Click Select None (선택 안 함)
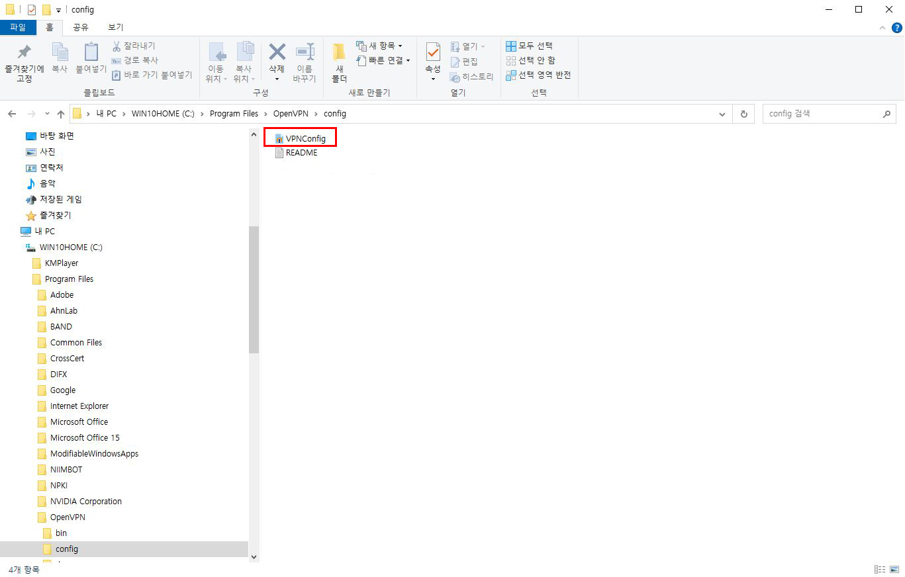The height and width of the screenshot is (577, 905). pos(530,60)
